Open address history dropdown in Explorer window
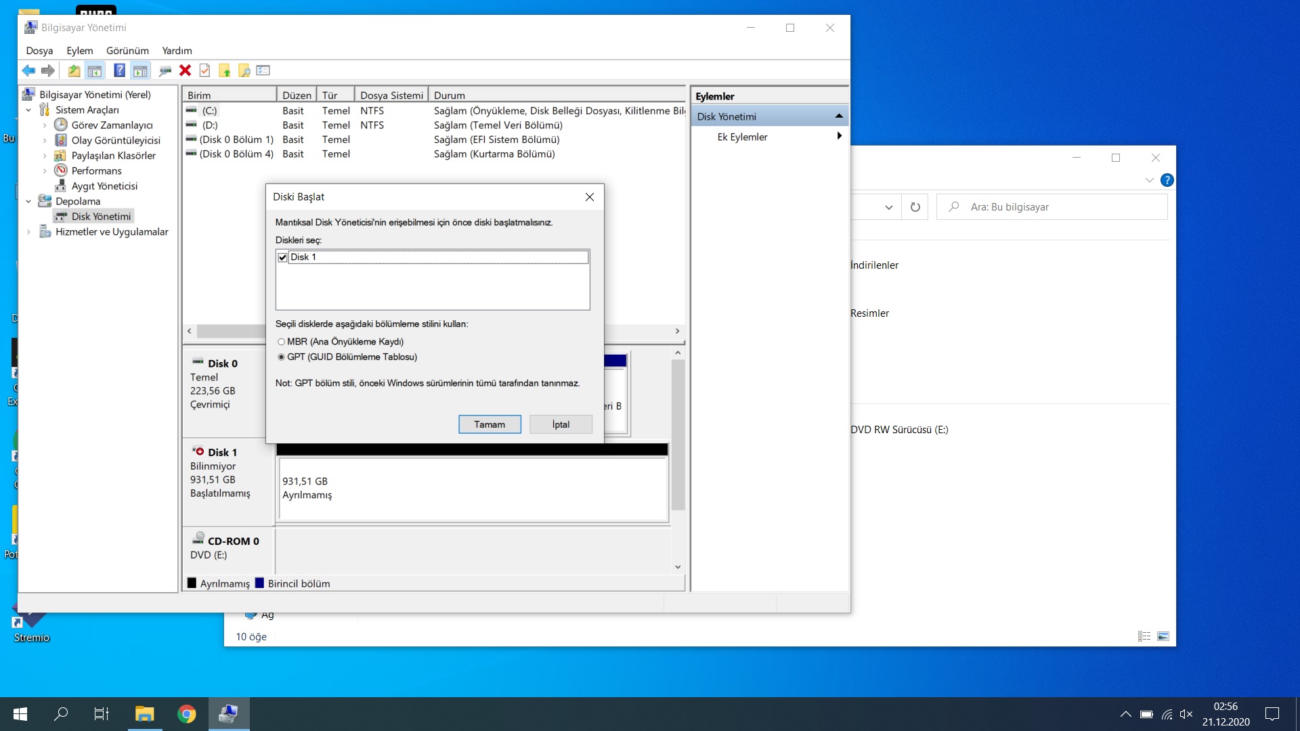Viewport: 1300px width, 731px height. pos(888,207)
